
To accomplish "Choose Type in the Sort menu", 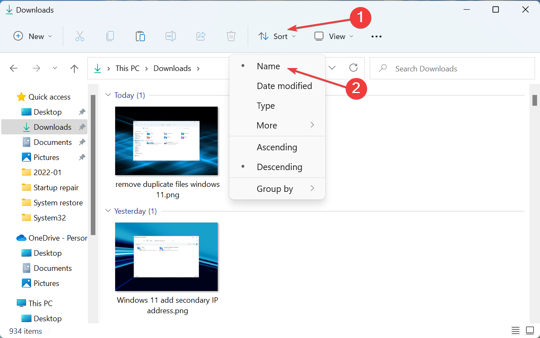I will pyautogui.click(x=266, y=106).
